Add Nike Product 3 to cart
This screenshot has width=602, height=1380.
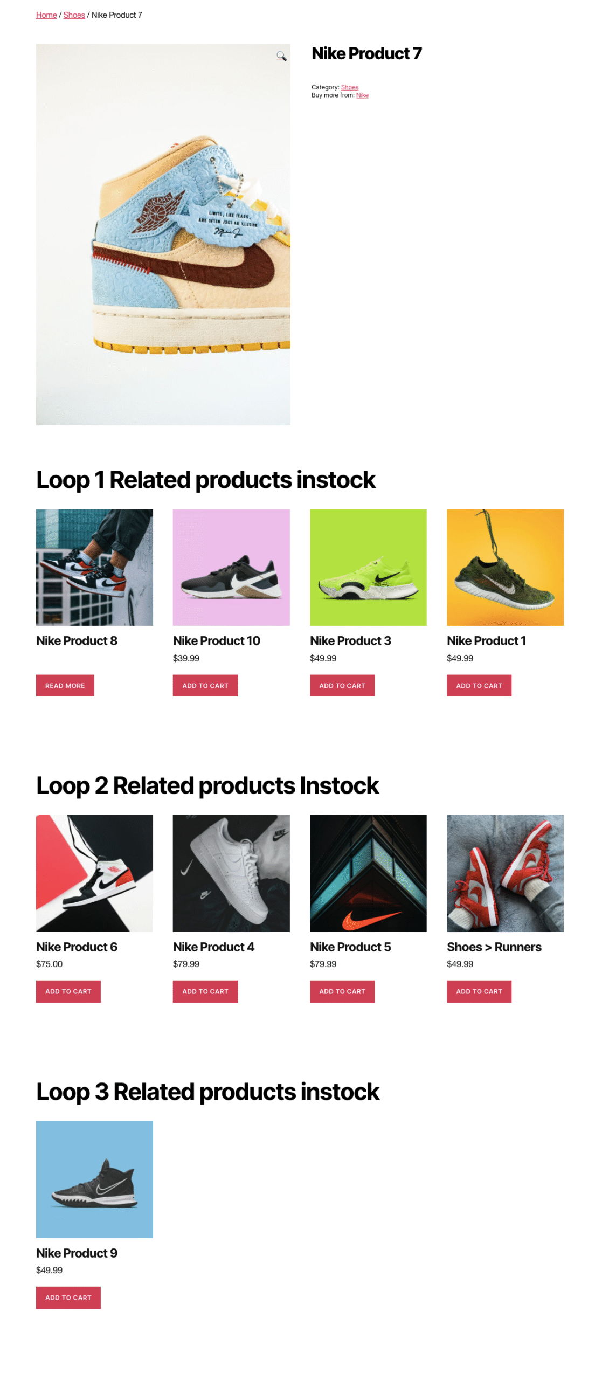(x=342, y=685)
